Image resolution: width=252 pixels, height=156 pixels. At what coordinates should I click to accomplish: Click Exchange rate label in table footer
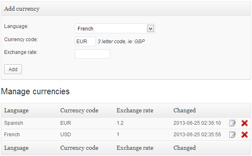(135, 148)
